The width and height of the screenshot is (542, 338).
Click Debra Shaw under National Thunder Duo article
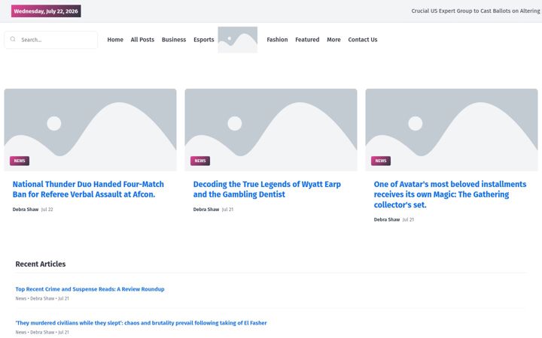(26, 210)
